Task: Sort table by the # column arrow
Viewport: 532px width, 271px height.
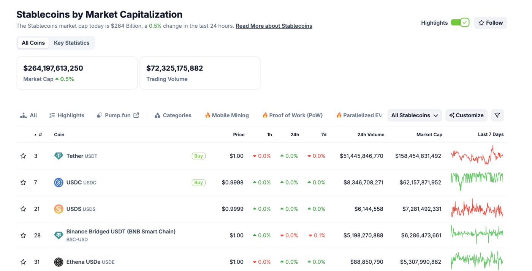Action: pos(35,134)
